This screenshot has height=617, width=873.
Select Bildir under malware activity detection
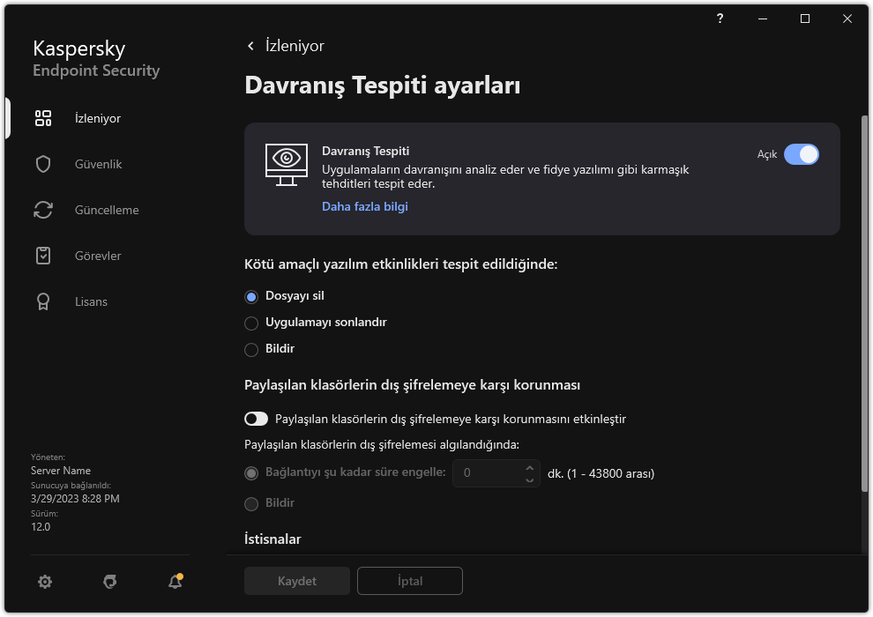[x=251, y=349]
